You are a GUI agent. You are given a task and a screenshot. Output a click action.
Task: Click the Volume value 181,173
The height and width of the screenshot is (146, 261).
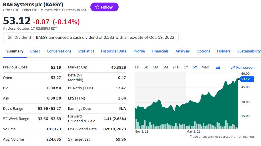(x=53, y=129)
